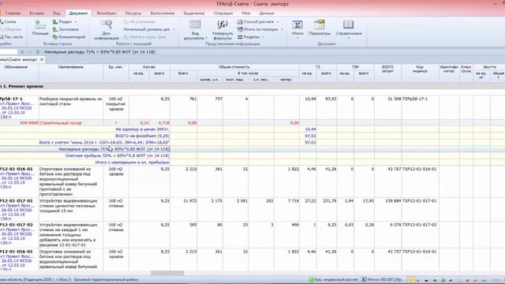Click the index code ТЕРр58-17-1 cell
The width and height of the screenshot is (505, 284).
(x=415, y=99)
